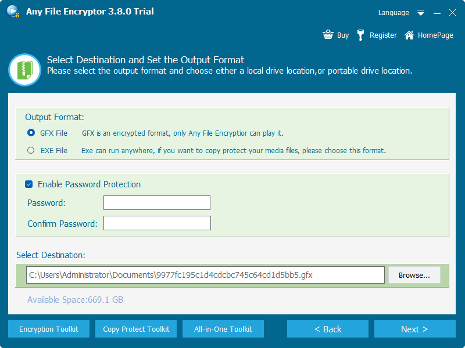This screenshot has width=465, height=348.
Task: Switch to Encryption Toolkit
Action: tap(49, 329)
